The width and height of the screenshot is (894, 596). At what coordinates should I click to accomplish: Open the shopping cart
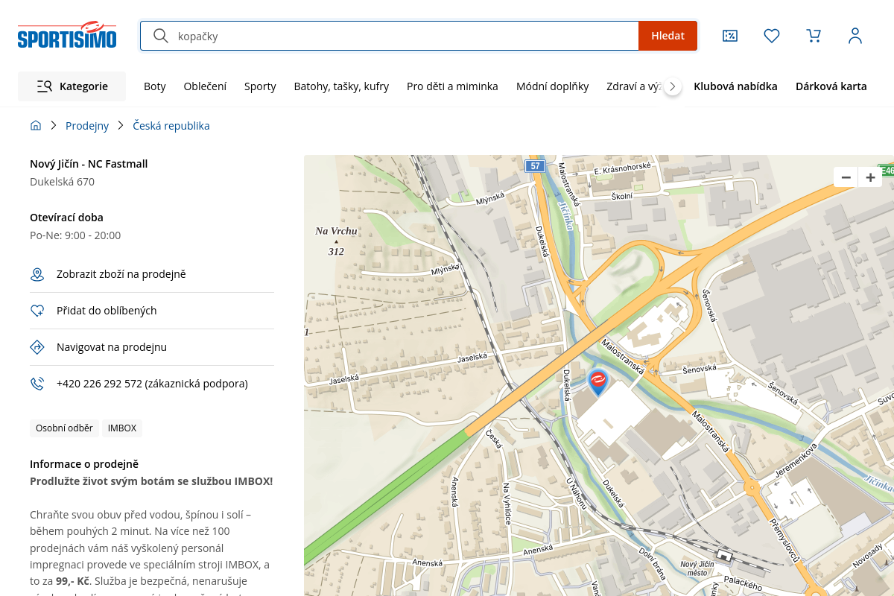[x=814, y=36]
